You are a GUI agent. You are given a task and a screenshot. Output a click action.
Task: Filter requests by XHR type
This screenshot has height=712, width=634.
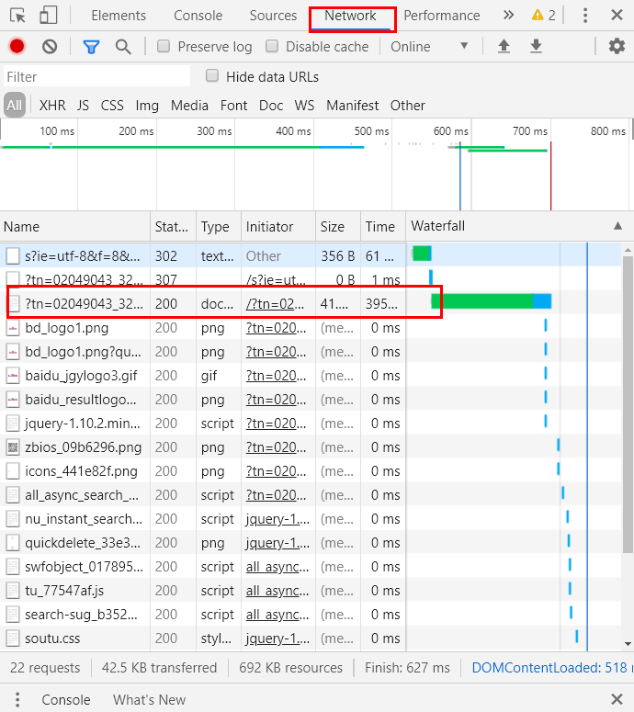tap(52, 106)
